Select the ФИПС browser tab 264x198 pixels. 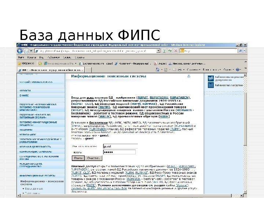pos(51,70)
